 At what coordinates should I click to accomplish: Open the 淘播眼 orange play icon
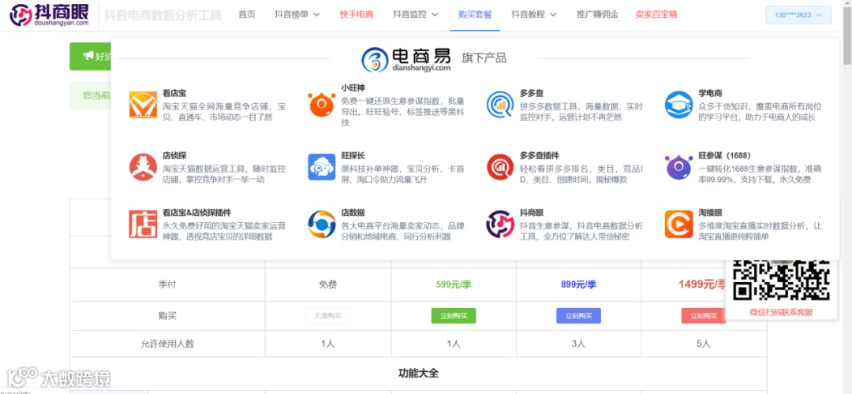[x=678, y=224]
